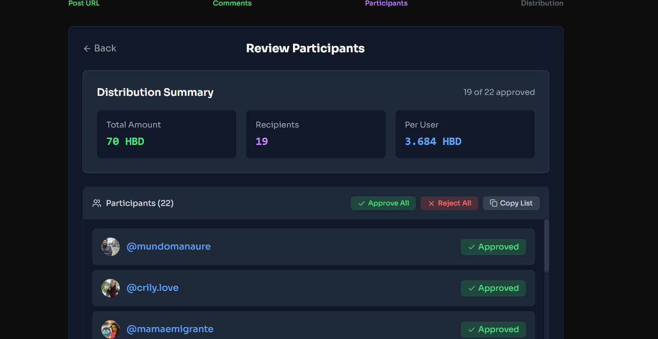Click the Participants group icon
This screenshot has height=339, width=658.
97,203
